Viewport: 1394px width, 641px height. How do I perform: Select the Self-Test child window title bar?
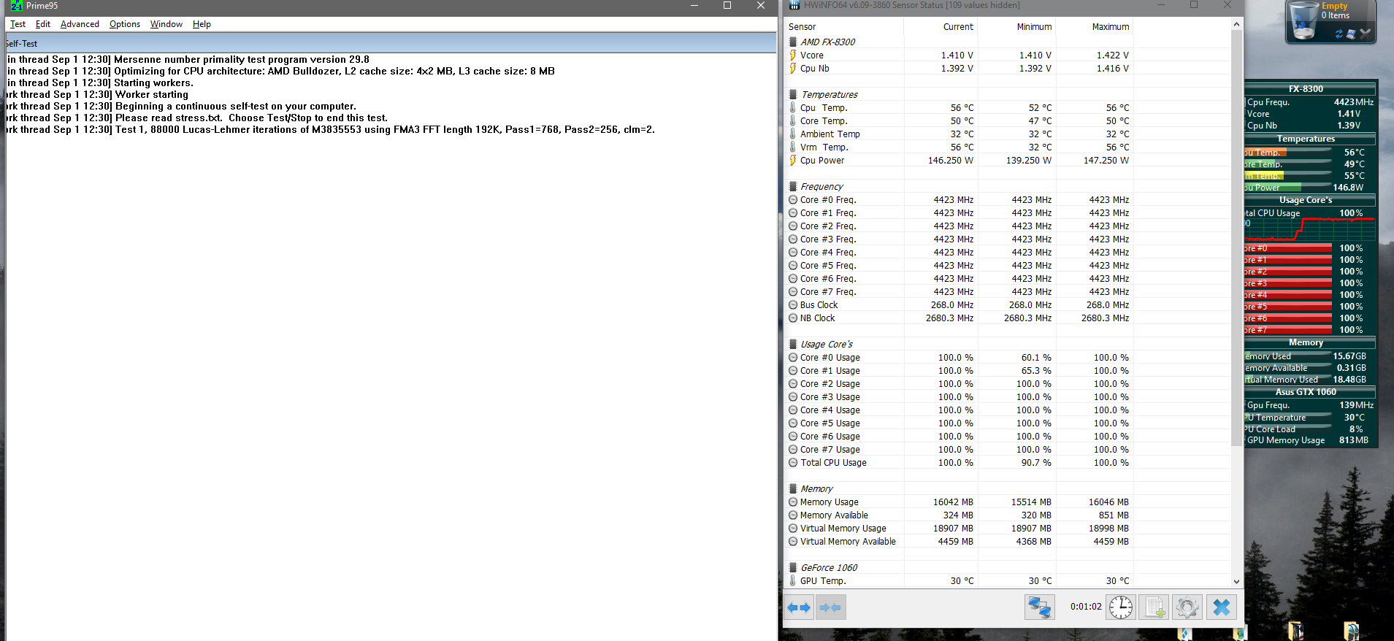point(391,43)
